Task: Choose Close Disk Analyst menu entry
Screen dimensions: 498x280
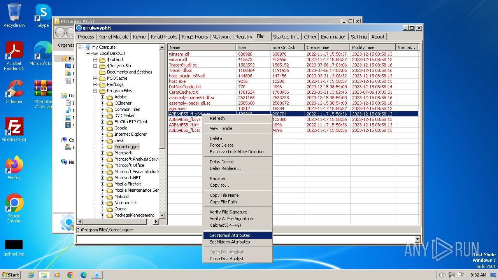Action: tap(237, 259)
